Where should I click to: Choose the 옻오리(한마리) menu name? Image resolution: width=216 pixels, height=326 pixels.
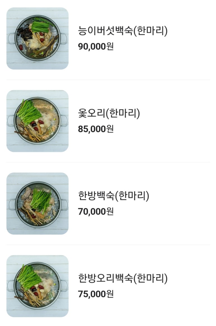coord(109,114)
